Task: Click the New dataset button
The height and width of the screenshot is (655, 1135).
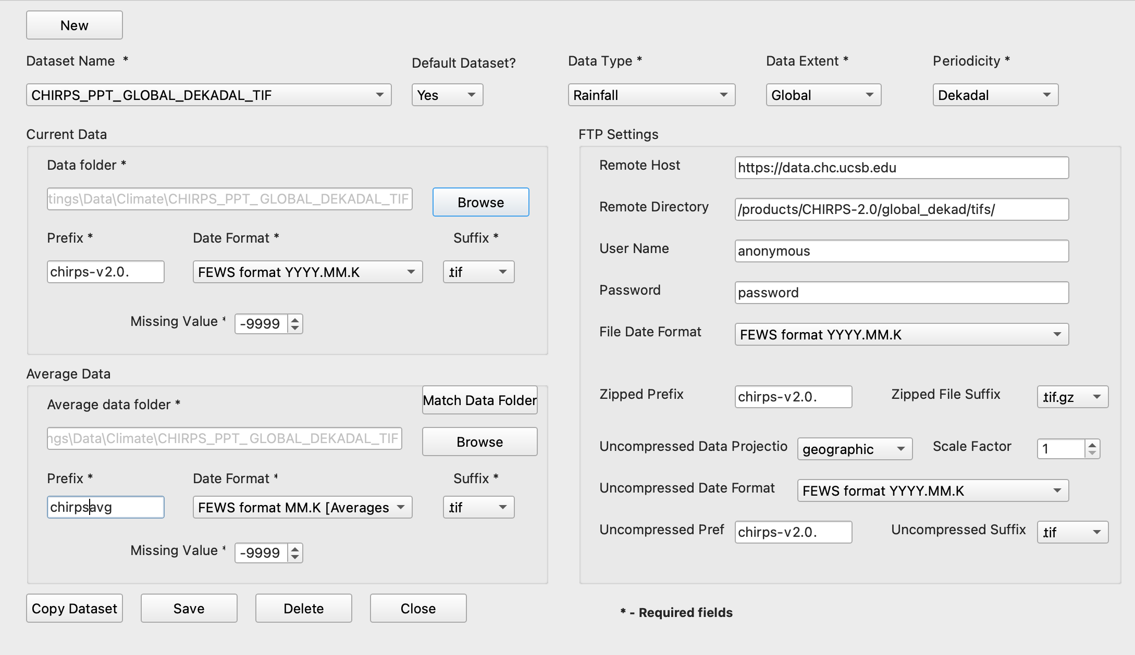Action: click(75, 25)
